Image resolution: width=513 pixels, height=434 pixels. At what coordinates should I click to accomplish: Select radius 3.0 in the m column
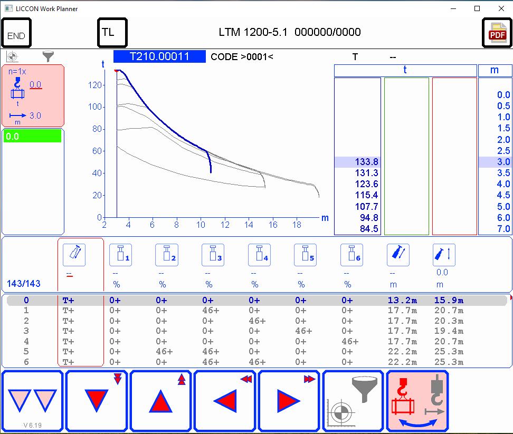(x=503, y=162)
